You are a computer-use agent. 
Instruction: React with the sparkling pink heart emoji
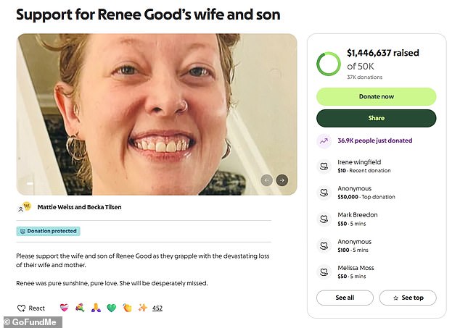coord(63,308)
